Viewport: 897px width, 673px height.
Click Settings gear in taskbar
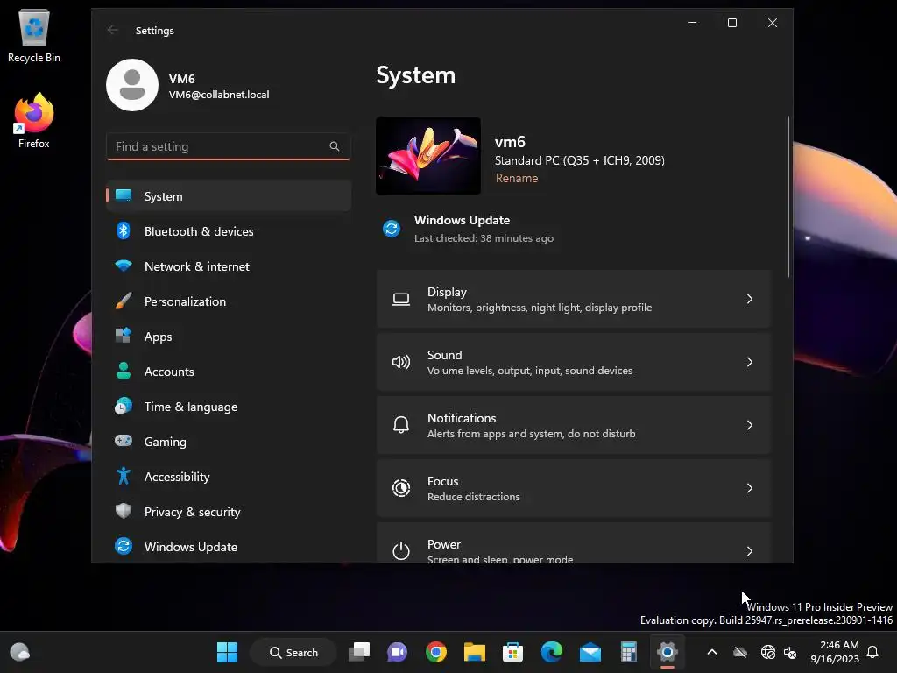tap(667, 652)
